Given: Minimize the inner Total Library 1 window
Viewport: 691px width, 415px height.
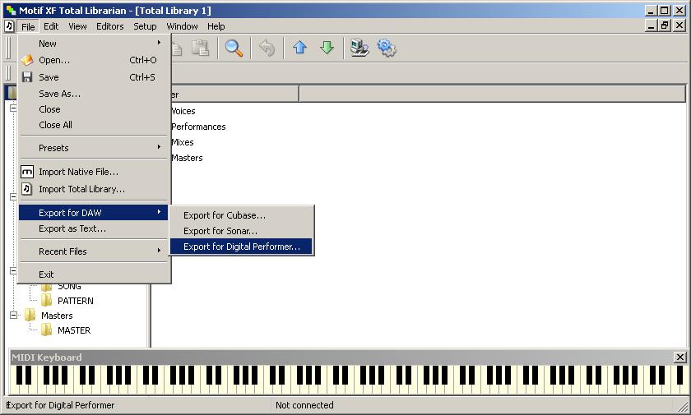Looking at the screenshot, I should (x=652, y=25).
